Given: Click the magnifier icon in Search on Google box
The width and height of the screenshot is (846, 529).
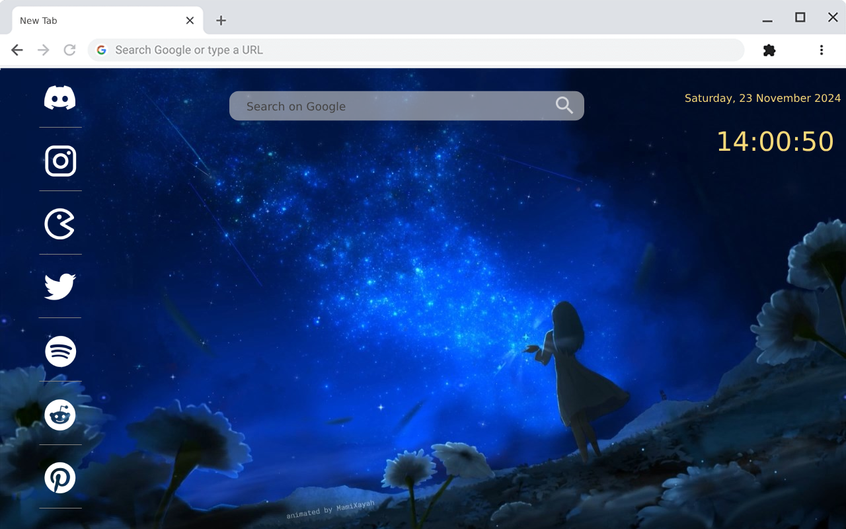Looking at the screenshot, I should 564,106.
